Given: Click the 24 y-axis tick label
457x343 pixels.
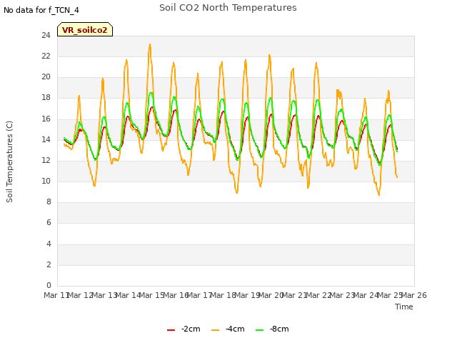Looking at the screenshot, I should (x=46, y=36).
